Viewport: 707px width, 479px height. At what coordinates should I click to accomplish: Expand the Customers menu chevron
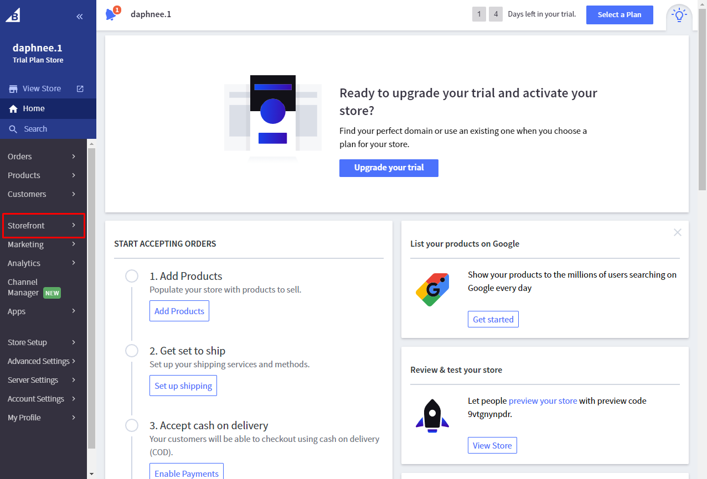[x=74, y=194]
